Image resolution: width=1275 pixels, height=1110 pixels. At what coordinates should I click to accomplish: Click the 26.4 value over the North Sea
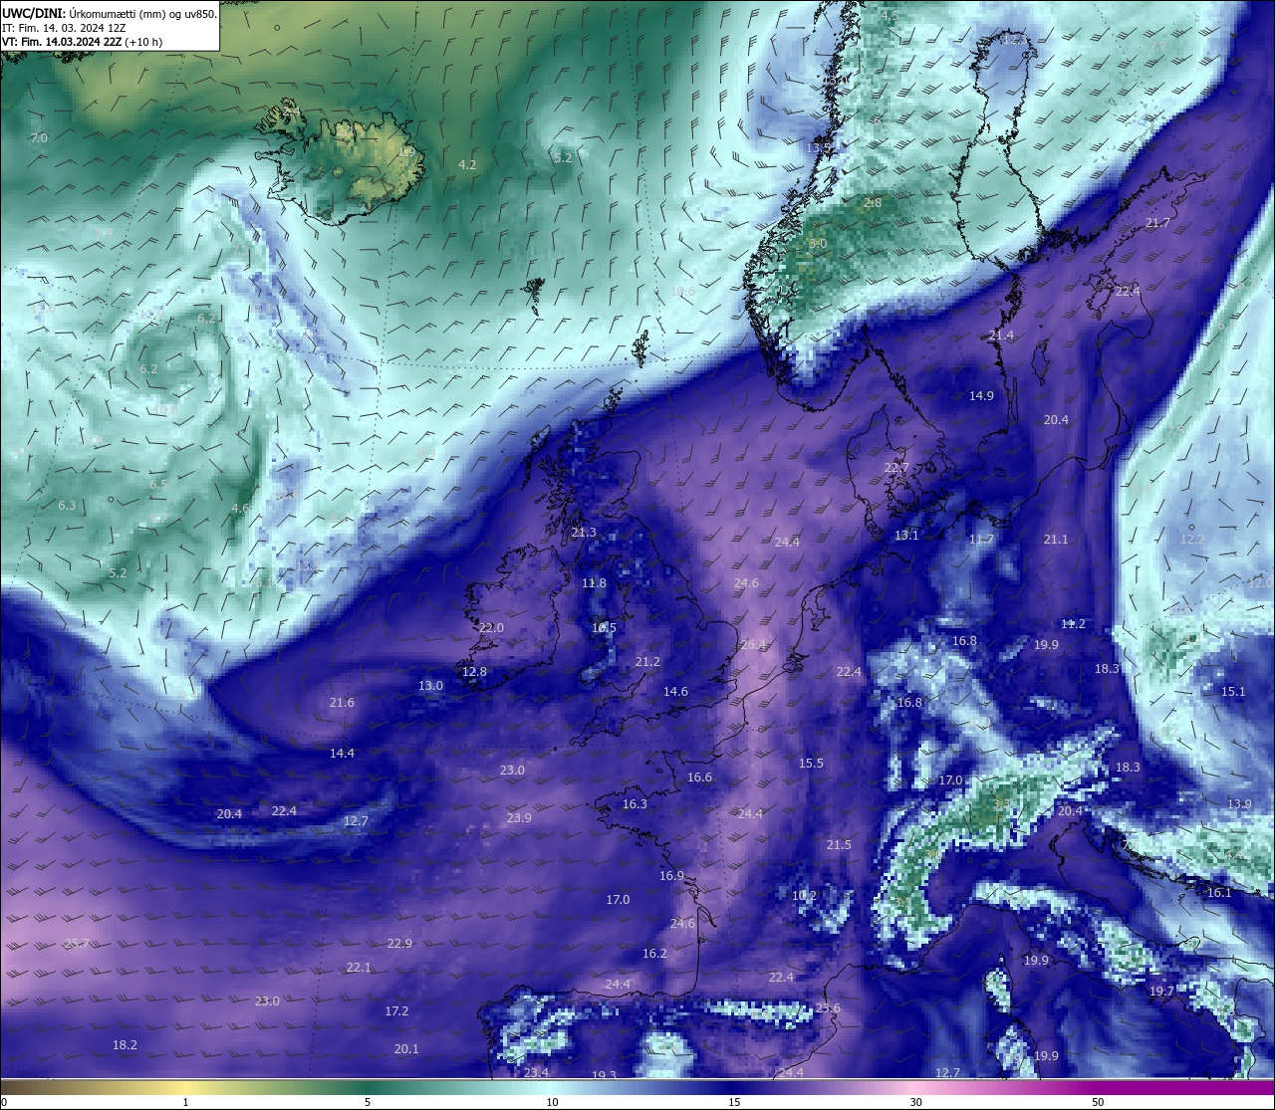(754, 644)
